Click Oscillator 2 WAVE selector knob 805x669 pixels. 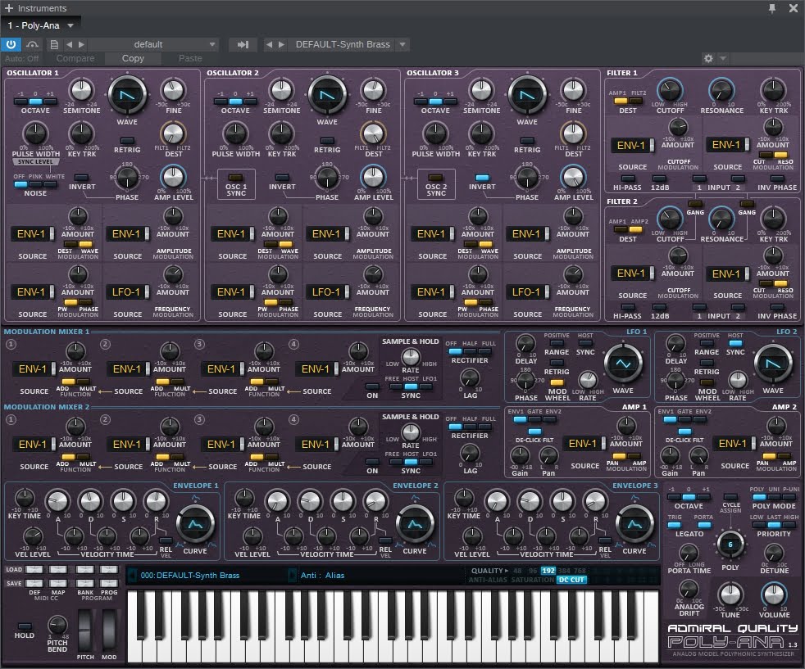327,95
